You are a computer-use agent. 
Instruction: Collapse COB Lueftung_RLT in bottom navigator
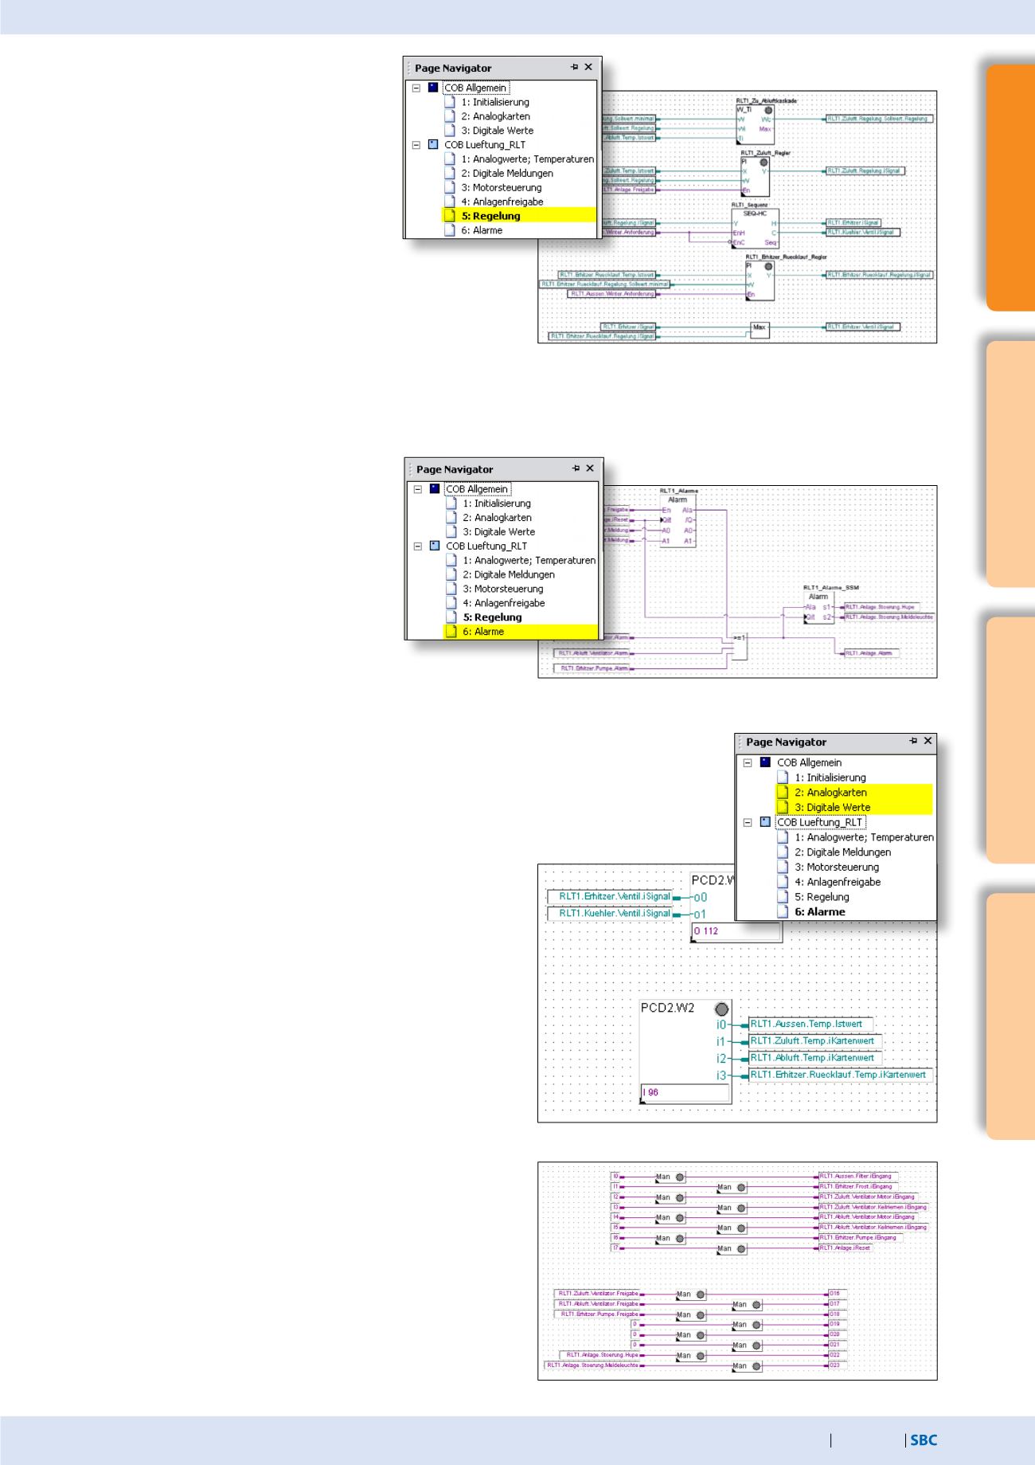748,822
